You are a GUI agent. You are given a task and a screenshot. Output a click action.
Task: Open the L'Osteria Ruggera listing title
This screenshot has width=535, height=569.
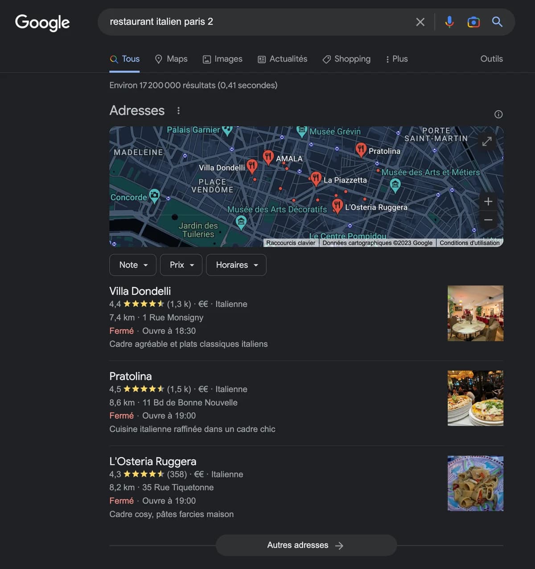pos(153,461)
